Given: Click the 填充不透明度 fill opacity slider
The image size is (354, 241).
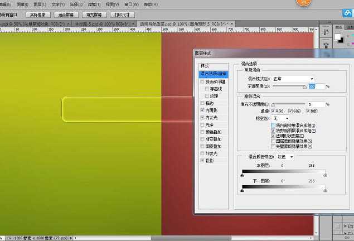Looking at the screenshot, I should pyautogui.click(x=289, y=104).
